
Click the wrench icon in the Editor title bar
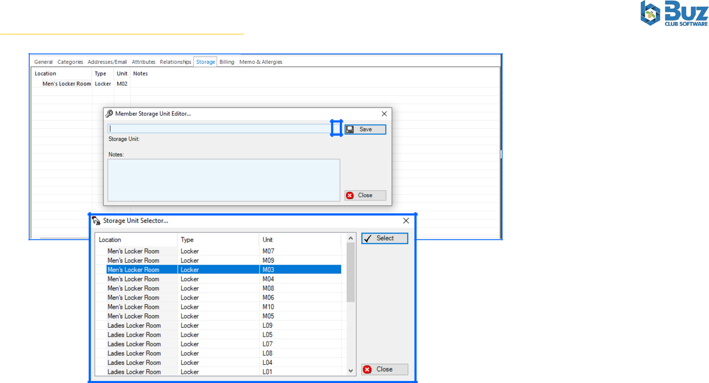pos(110,113)
